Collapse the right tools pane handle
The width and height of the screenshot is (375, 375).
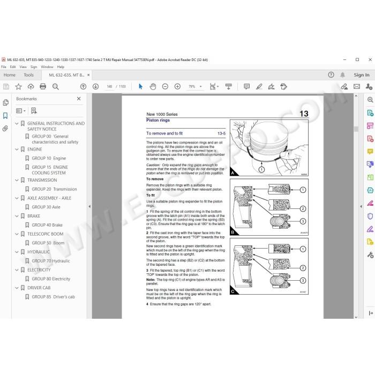click(361, 206)
